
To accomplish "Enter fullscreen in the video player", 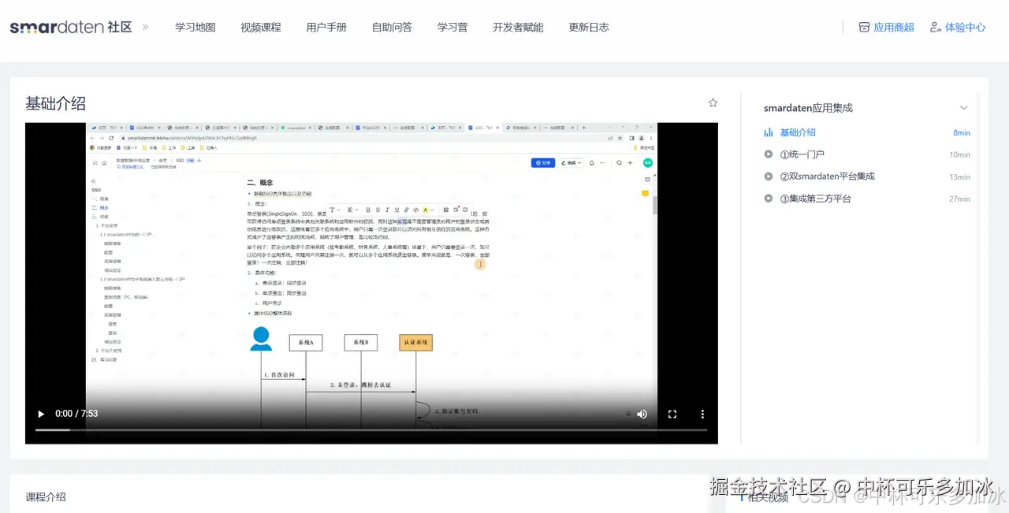I will (x=672, y=414).
